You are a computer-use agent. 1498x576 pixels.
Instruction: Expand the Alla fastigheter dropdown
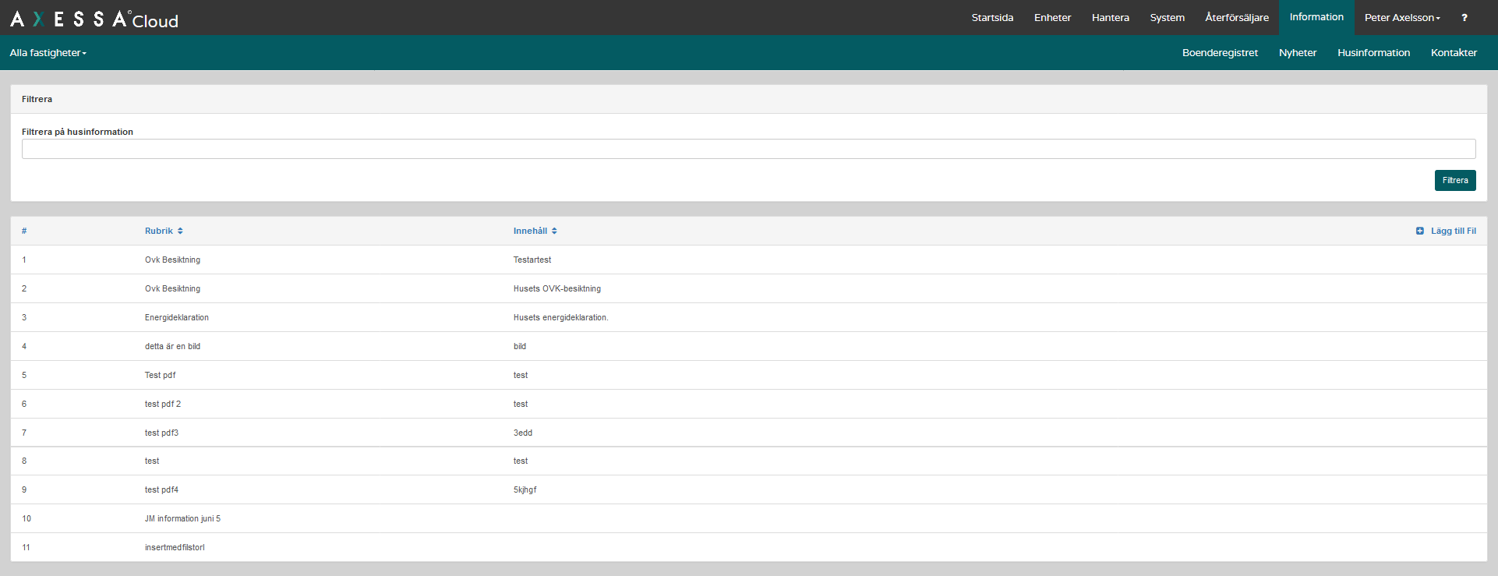coord(48,53)
